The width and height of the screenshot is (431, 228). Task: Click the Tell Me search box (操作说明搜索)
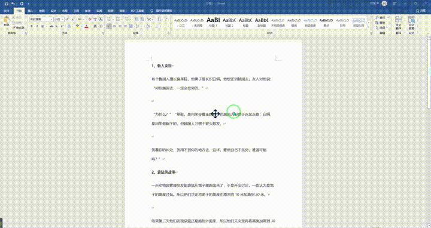pyautogui.click(x=164, y=11)
